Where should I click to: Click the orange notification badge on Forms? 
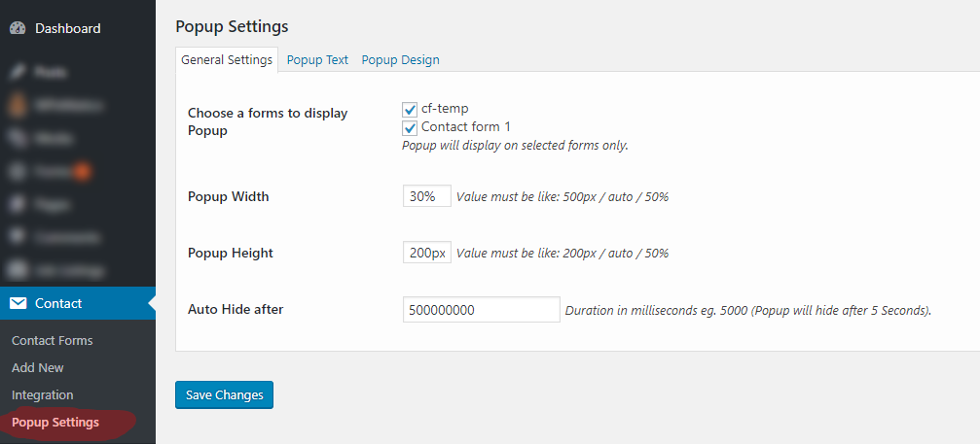[x=83, y=172]
